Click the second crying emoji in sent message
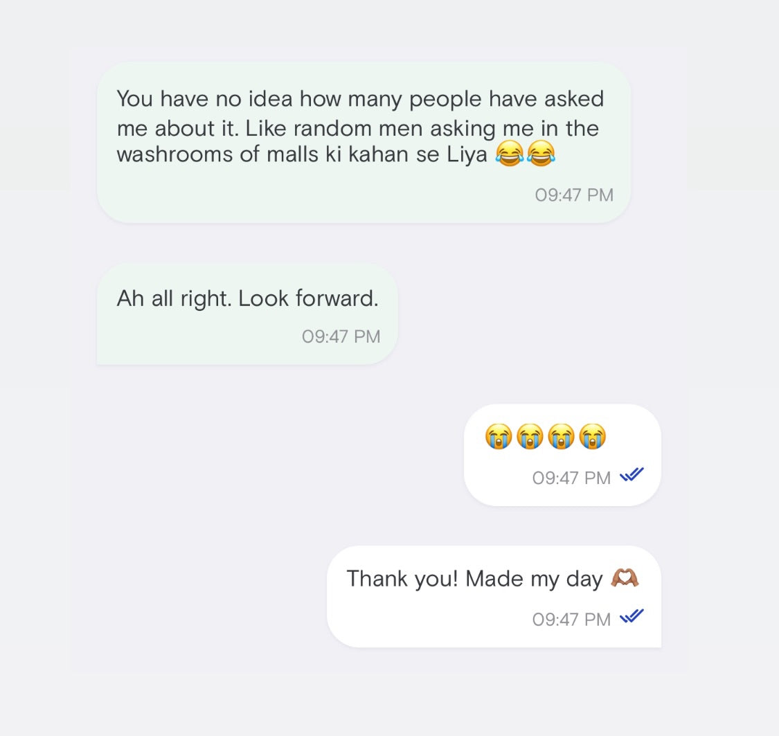The image size is (779, 736). point(530,437)
